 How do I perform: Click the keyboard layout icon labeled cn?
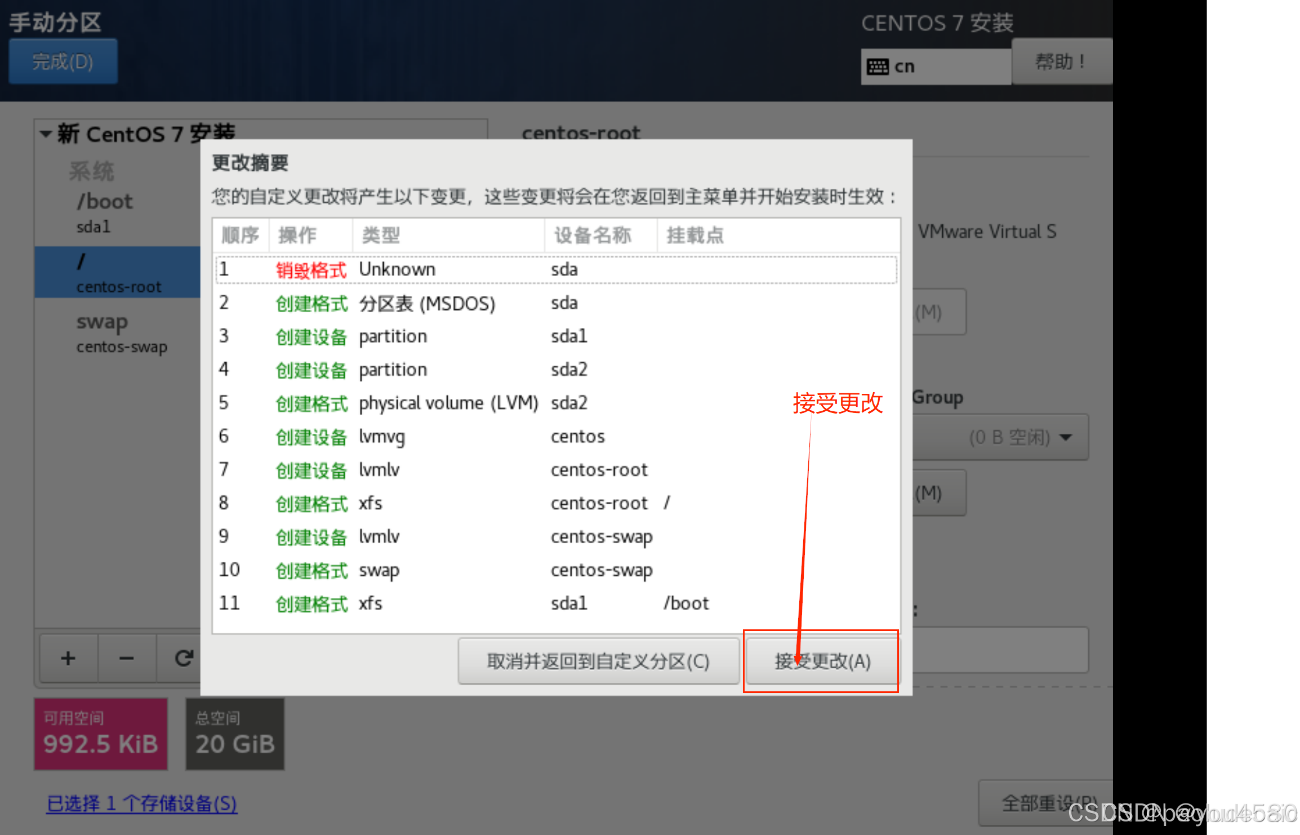click(878, 66)
